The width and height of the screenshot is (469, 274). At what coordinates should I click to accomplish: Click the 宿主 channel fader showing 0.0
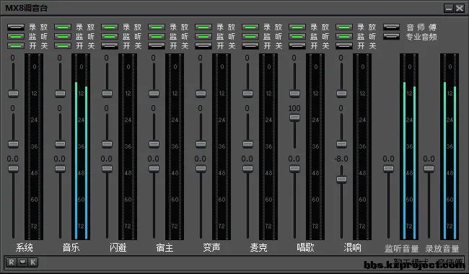pyautogui.click(x=154, y=169)
